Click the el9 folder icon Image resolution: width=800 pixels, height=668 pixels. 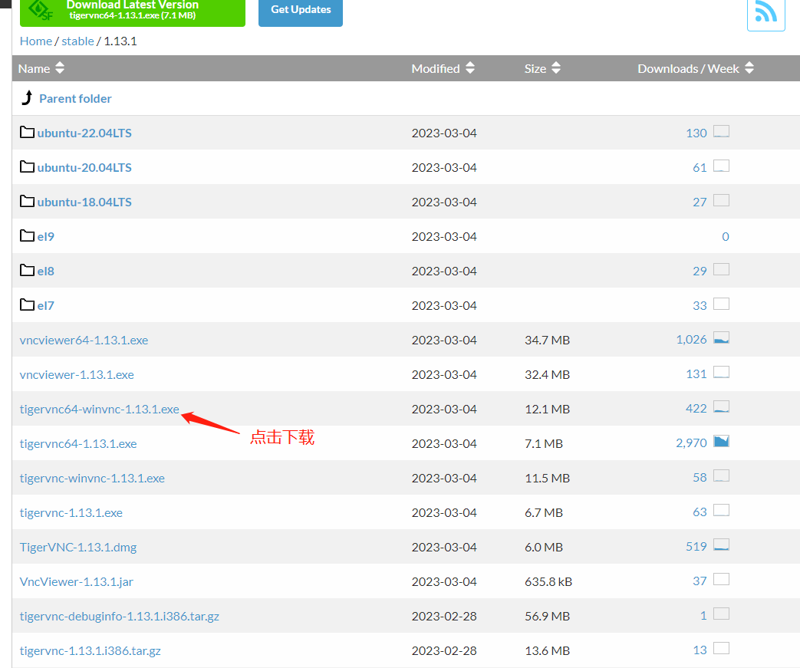click(x=27, y=235)
